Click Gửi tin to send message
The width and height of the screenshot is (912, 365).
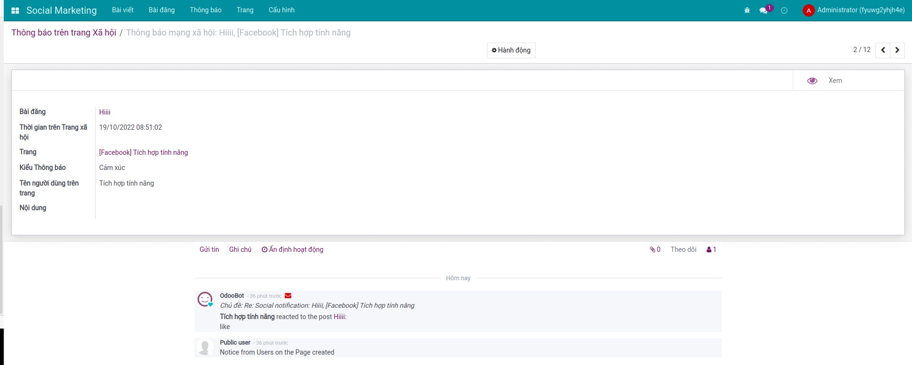click(x=209, y=249)
